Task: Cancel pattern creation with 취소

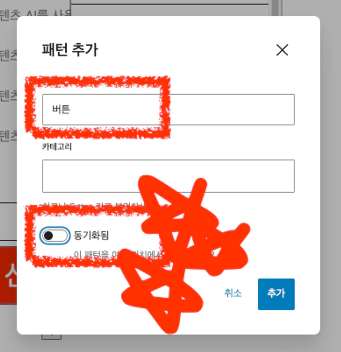Action: tap(233, 294)
